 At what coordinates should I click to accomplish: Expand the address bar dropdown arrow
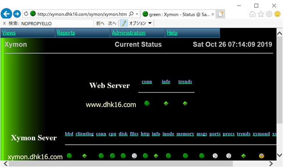(137, 14)
